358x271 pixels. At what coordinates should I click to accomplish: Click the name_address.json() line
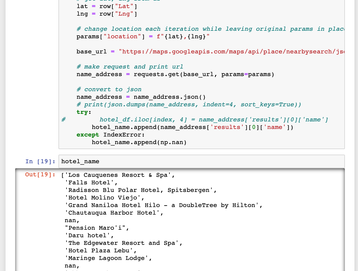pos(141,97)
